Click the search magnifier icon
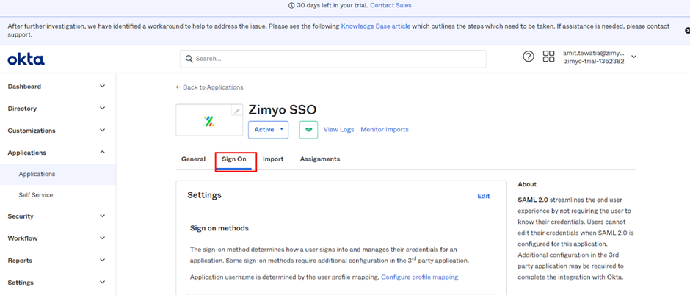The width and height of the screenshot is (690, 295). [x=189, y=59]
